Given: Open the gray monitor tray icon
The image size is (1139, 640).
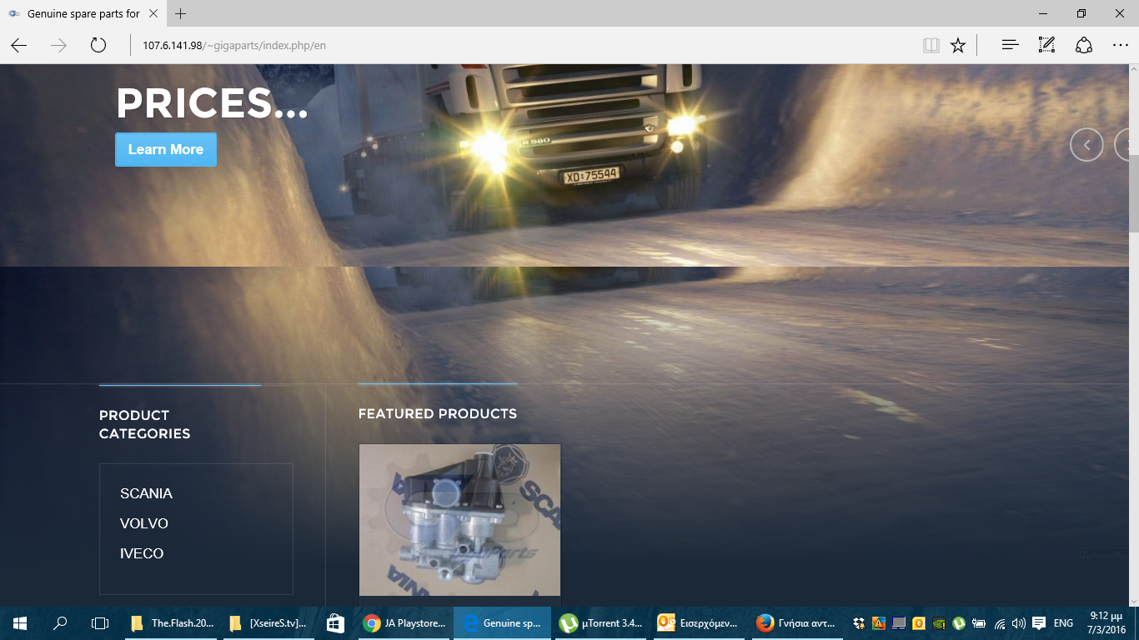Looking at the screenshot, I should tap(898, 623).
